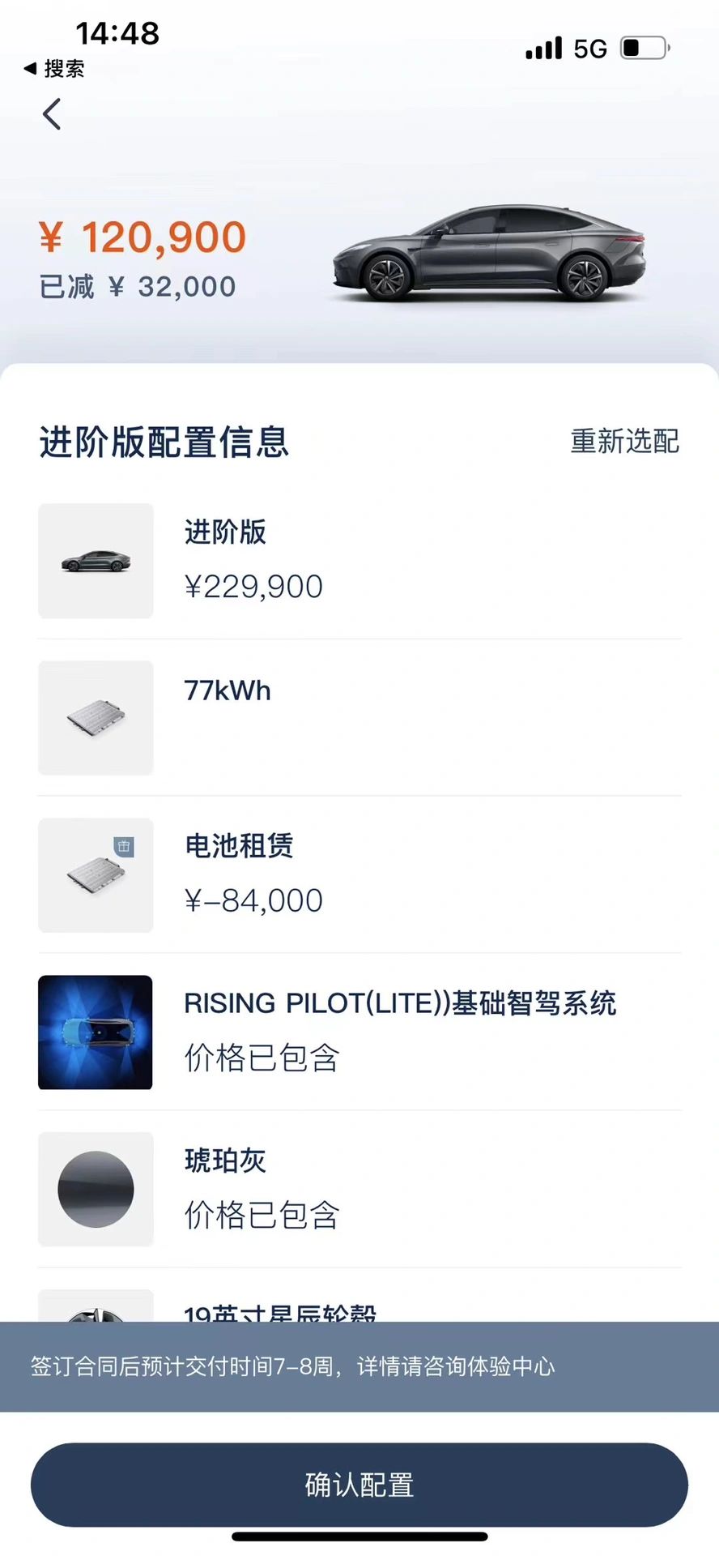Select the 琥珀灰 color swatch
Image resolution: width=719 pixels, height=1556 pixels.
(x=96, y=1190)
